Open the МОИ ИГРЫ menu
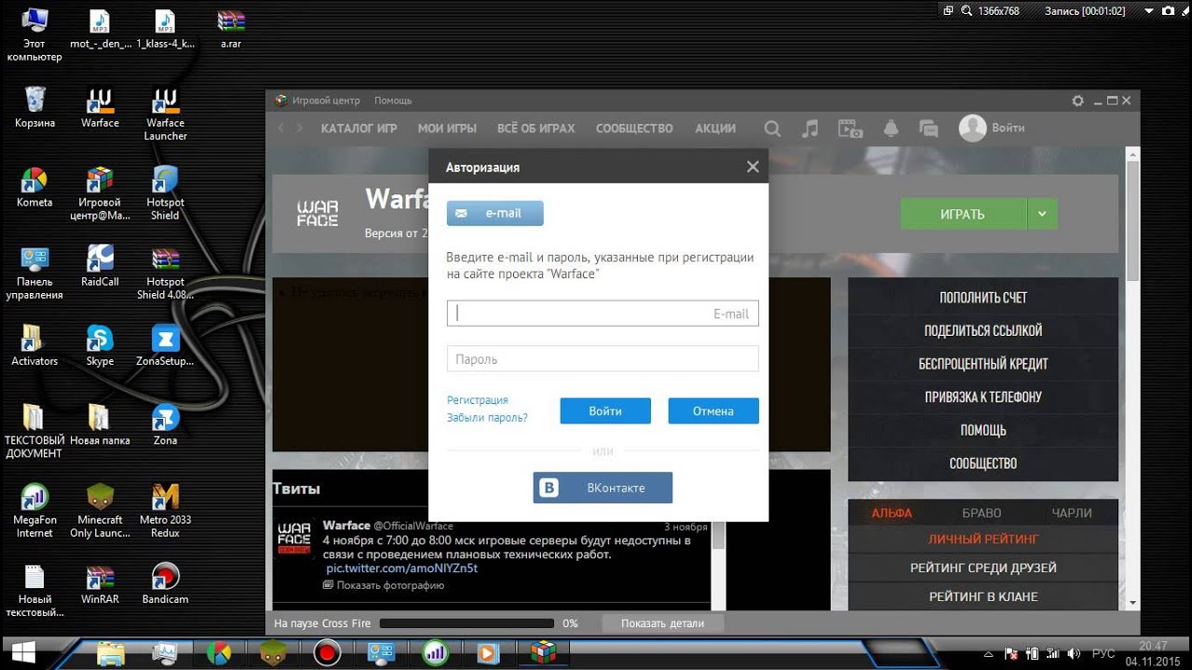The width and height of the screenshot is (1192, 670). coord(447,128)
